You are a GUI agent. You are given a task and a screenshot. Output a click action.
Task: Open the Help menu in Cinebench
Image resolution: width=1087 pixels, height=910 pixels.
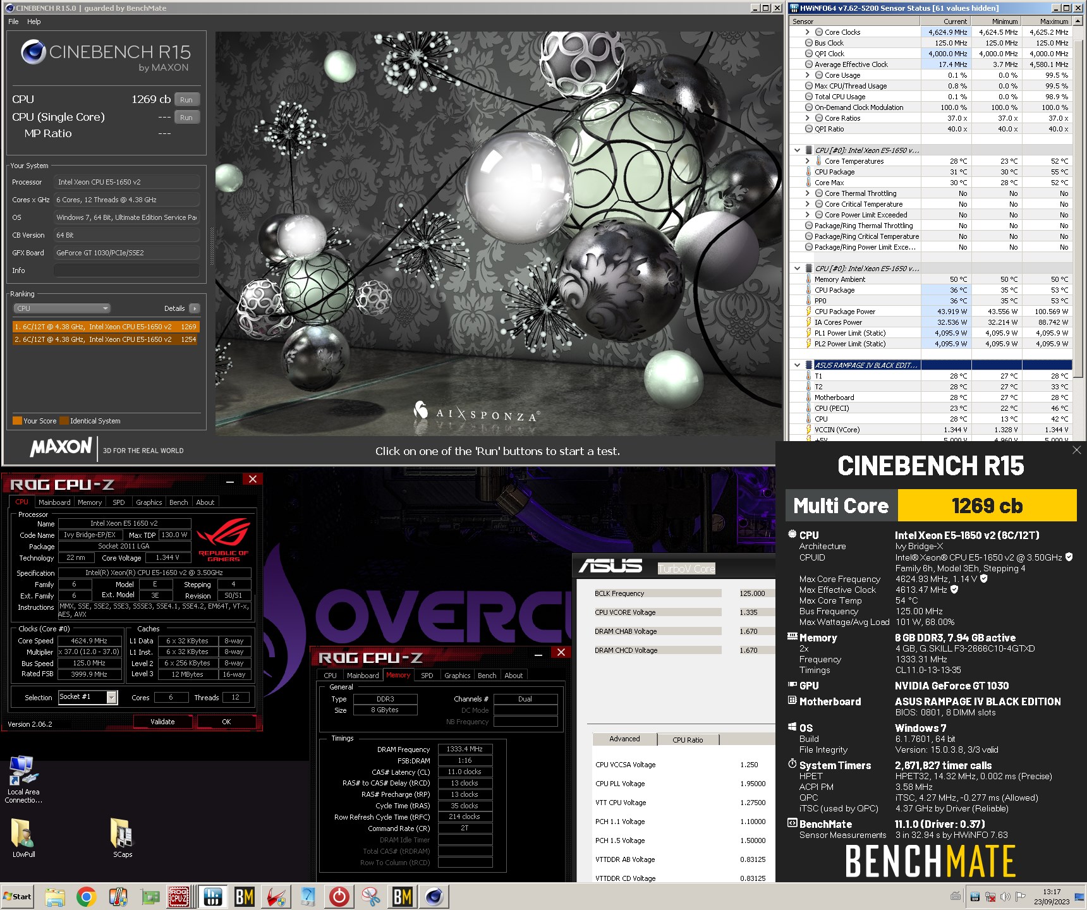tap(34, 21)
